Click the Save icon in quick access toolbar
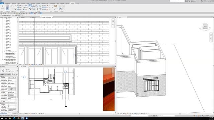 (3, 13)
